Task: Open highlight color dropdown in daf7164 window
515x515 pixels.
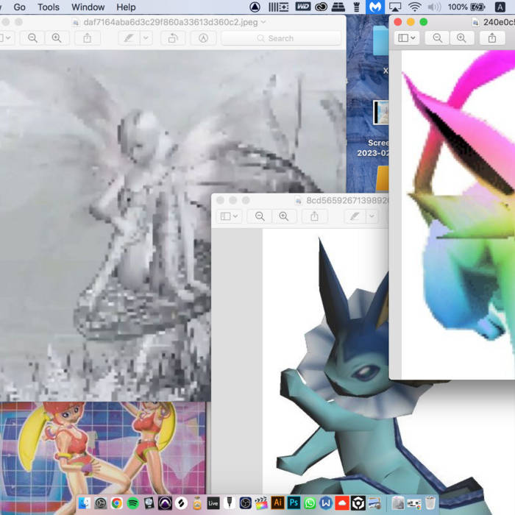Action: 146,38
